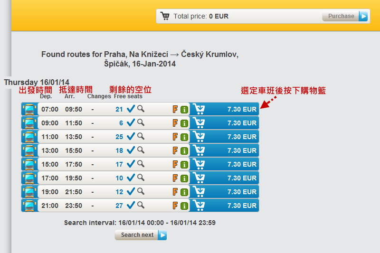The width and height of the screenshot is (380, 253).
Task: Click the bus icon for 17:00 departure
Action: [x=29, y=178]
